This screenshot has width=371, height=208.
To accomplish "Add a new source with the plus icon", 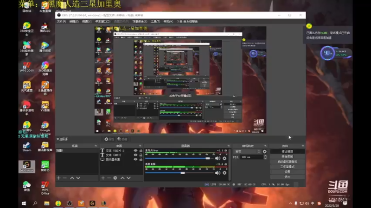I will coord(103,178).
